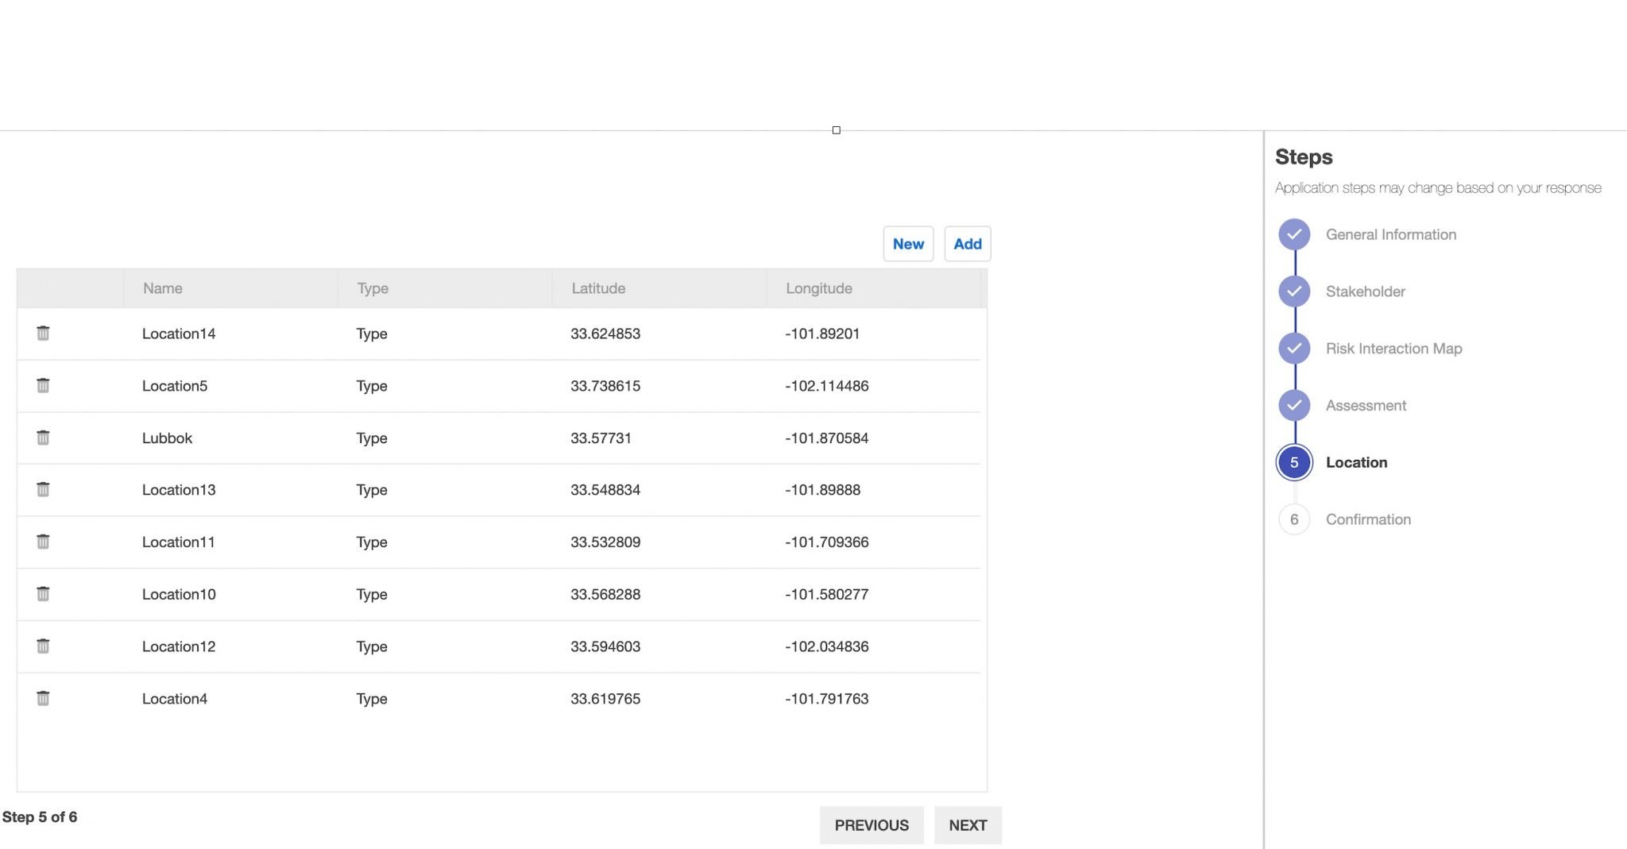Remove Location10 using its trash icon
Screen dimensions: 1627x849
pyautogui.click(x=43, y=594)
